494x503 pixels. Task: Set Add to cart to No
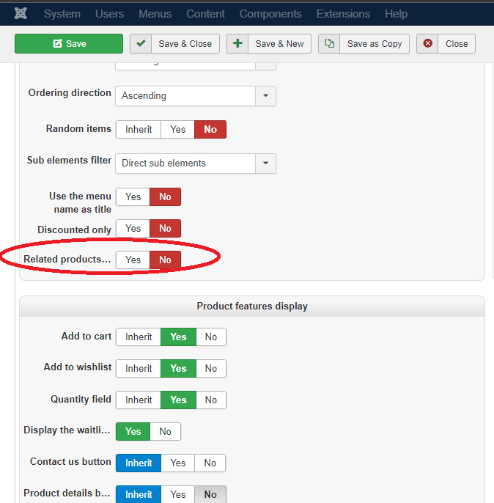click(211, 337)
